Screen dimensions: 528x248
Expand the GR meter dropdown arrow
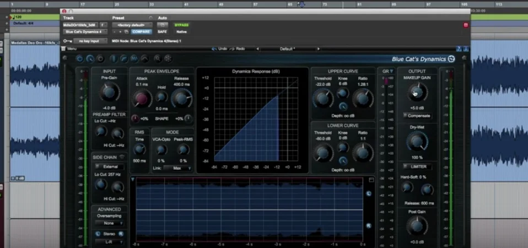(391, 71)
